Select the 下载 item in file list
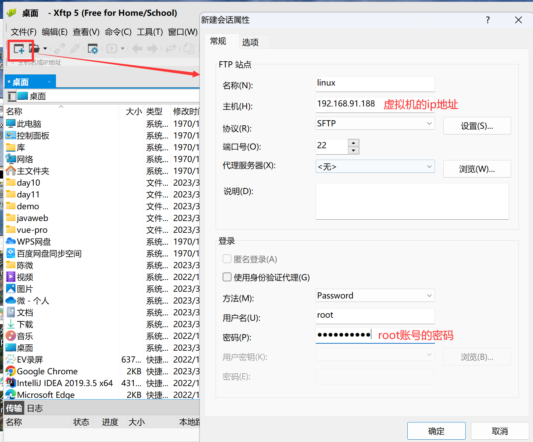533x442 pixels. pyautogui.click(x=20, y=324)
